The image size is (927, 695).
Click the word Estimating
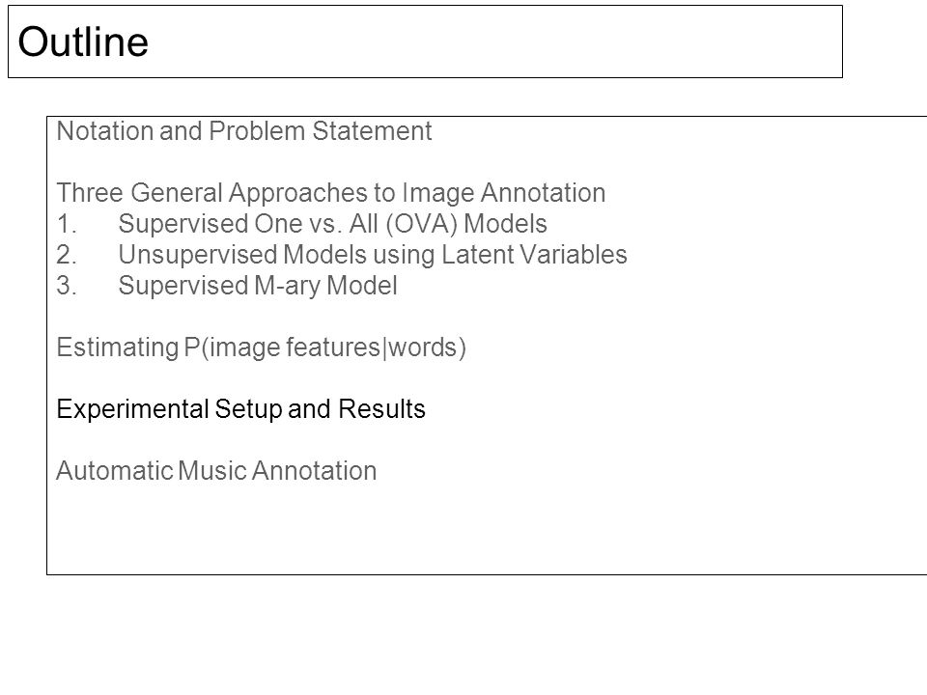pyautogui.click(x=118, y=347)
